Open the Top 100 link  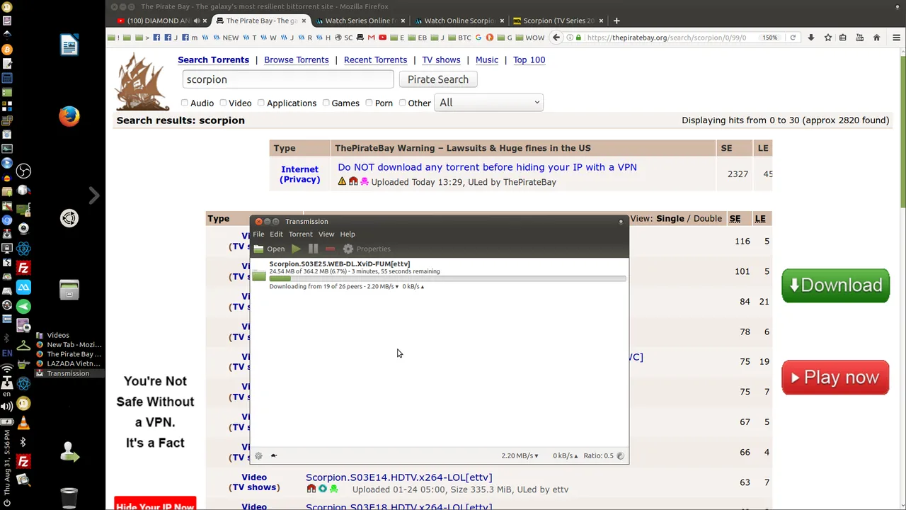point(529,59)
